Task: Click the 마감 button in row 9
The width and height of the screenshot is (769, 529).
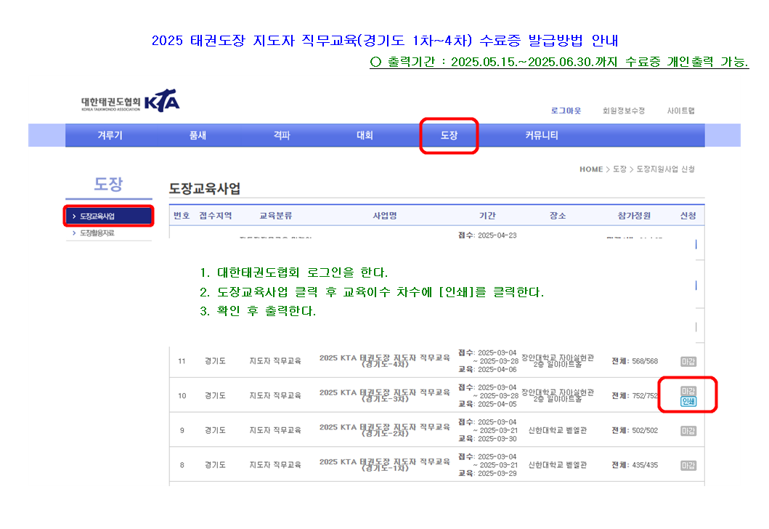Action: click(x=688, y=431)
